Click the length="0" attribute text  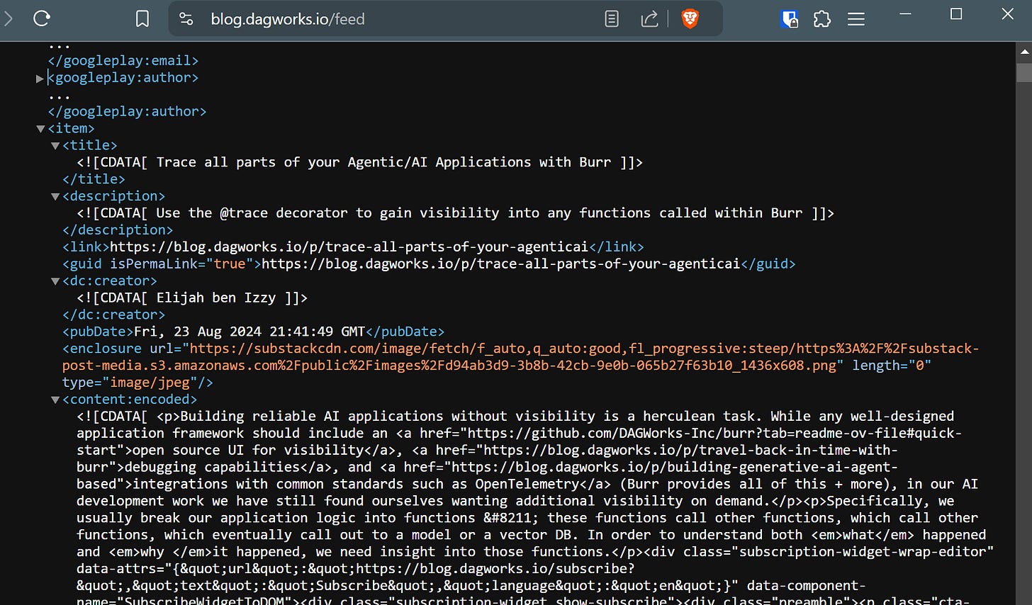click(x=892, y=366)
